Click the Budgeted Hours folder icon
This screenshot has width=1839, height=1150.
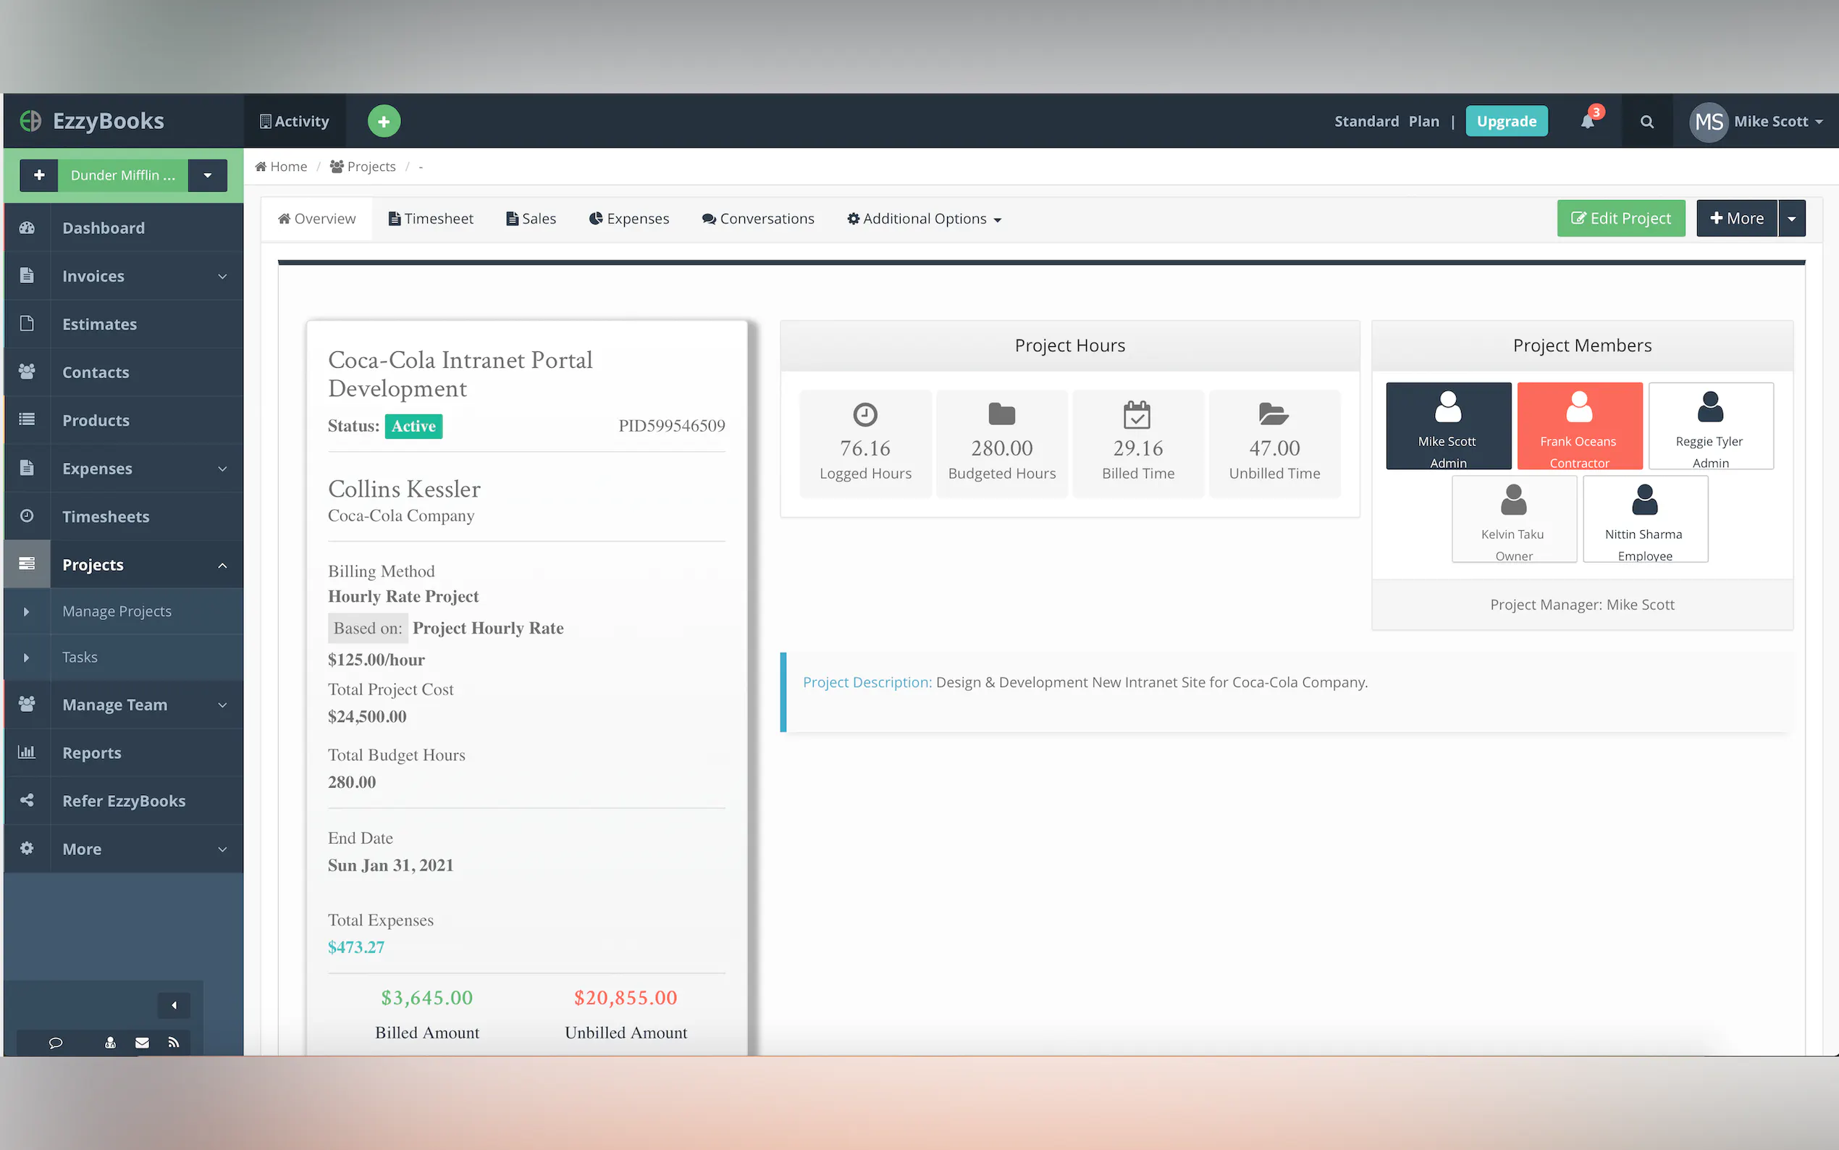pyautogui.click(x=1002, y=414)
